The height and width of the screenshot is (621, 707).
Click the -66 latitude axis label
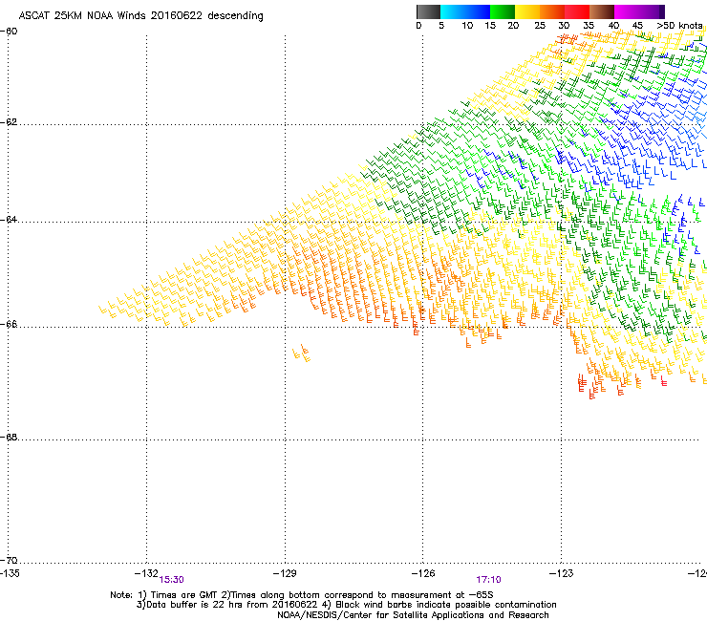(x=9, y=324)
